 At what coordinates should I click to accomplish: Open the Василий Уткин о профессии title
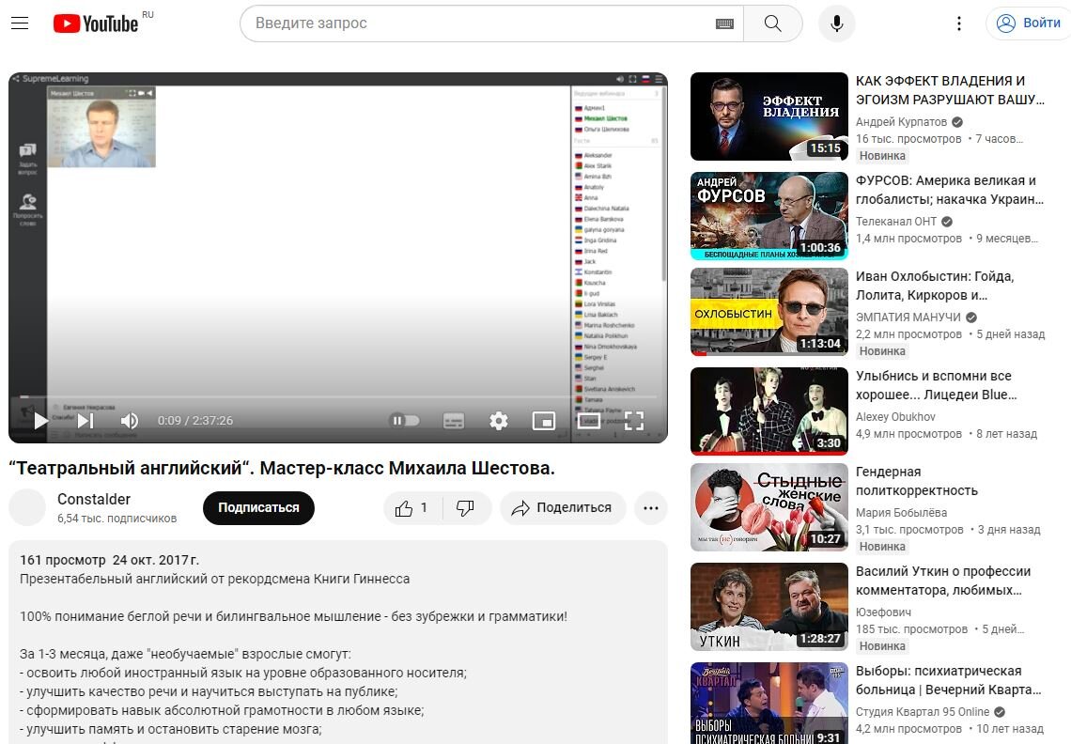(943, 581)
